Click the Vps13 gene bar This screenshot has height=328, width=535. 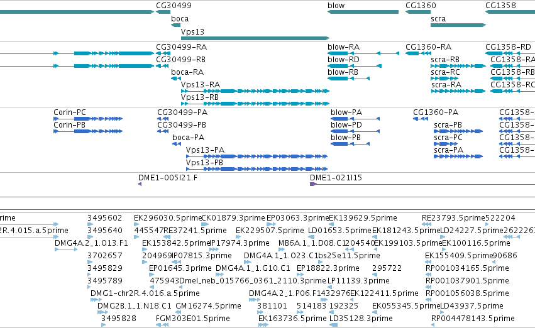255,38
